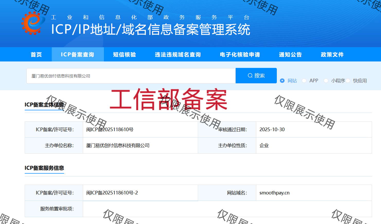381x224 pixels.
Task: Click the 审核通过日期 value 2025-10-30
Action: [x=272, y=129]
